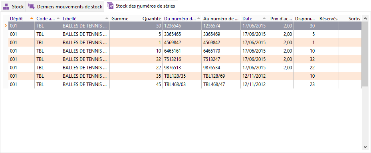The width and height of the screenshot is (371, 153).
Task: Click the Stock des numéros de séries icon
Action: click(x=110, y=6)
